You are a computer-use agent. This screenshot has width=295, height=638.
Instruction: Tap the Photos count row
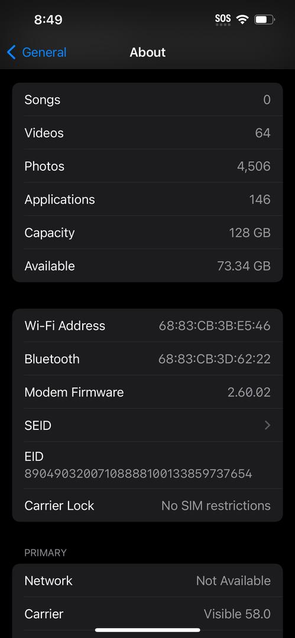coord(148,166)
